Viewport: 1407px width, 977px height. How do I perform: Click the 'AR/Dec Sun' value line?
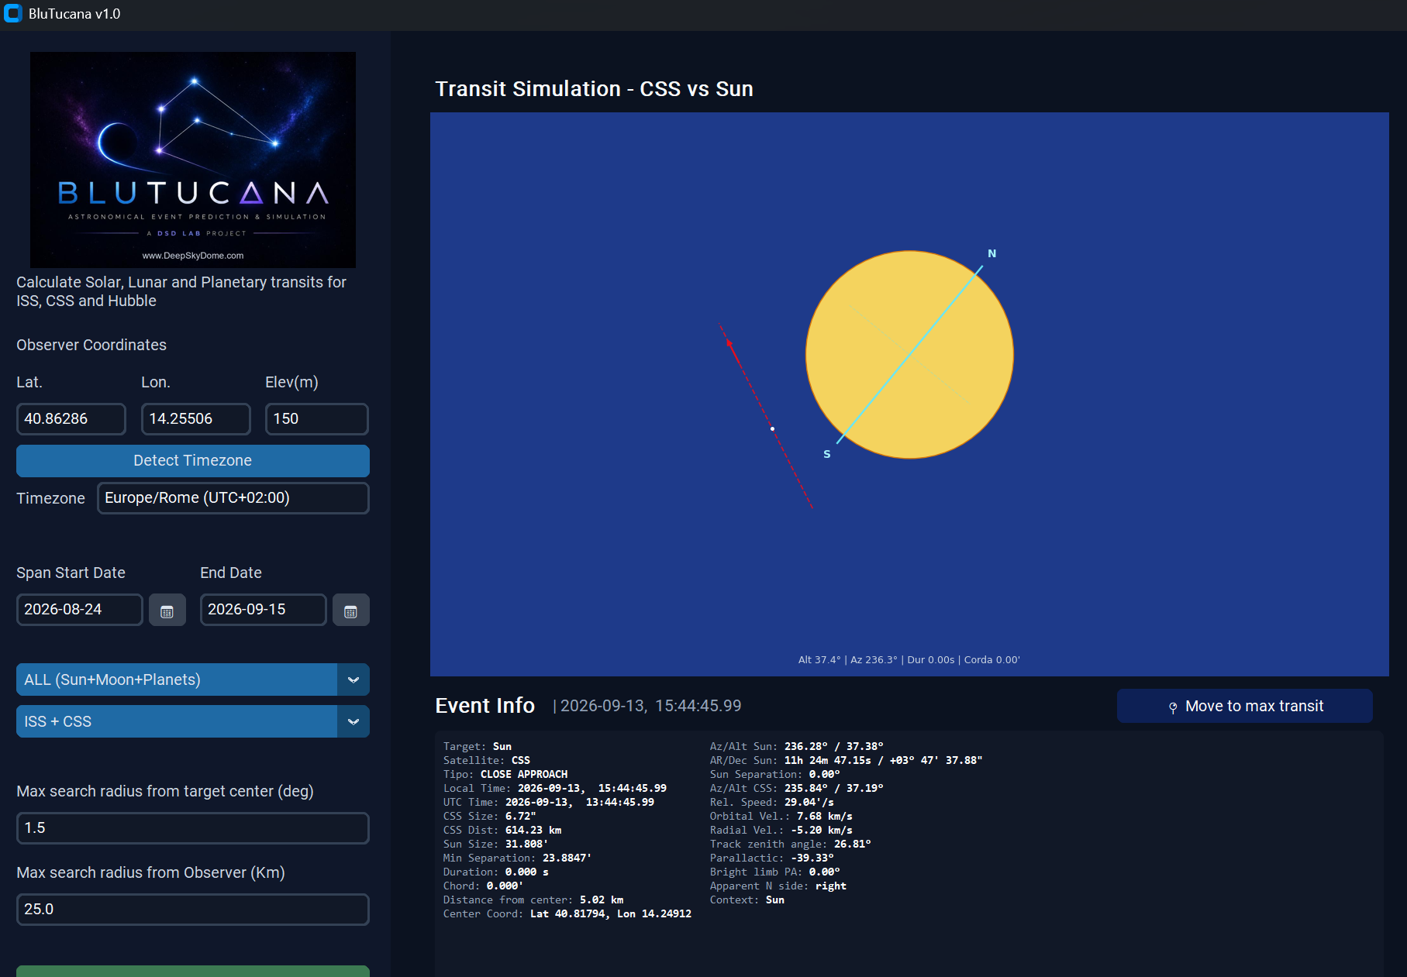coord(847,760)
